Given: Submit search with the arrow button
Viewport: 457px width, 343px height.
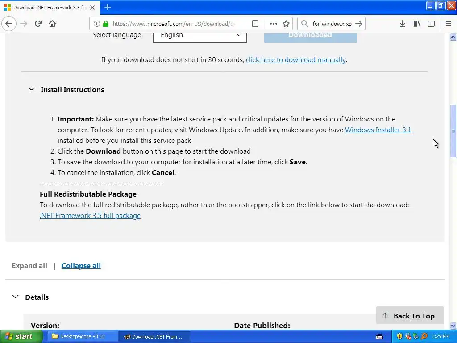Looking at the screenshot, I should pyautogui.click(x=359, y=24).
